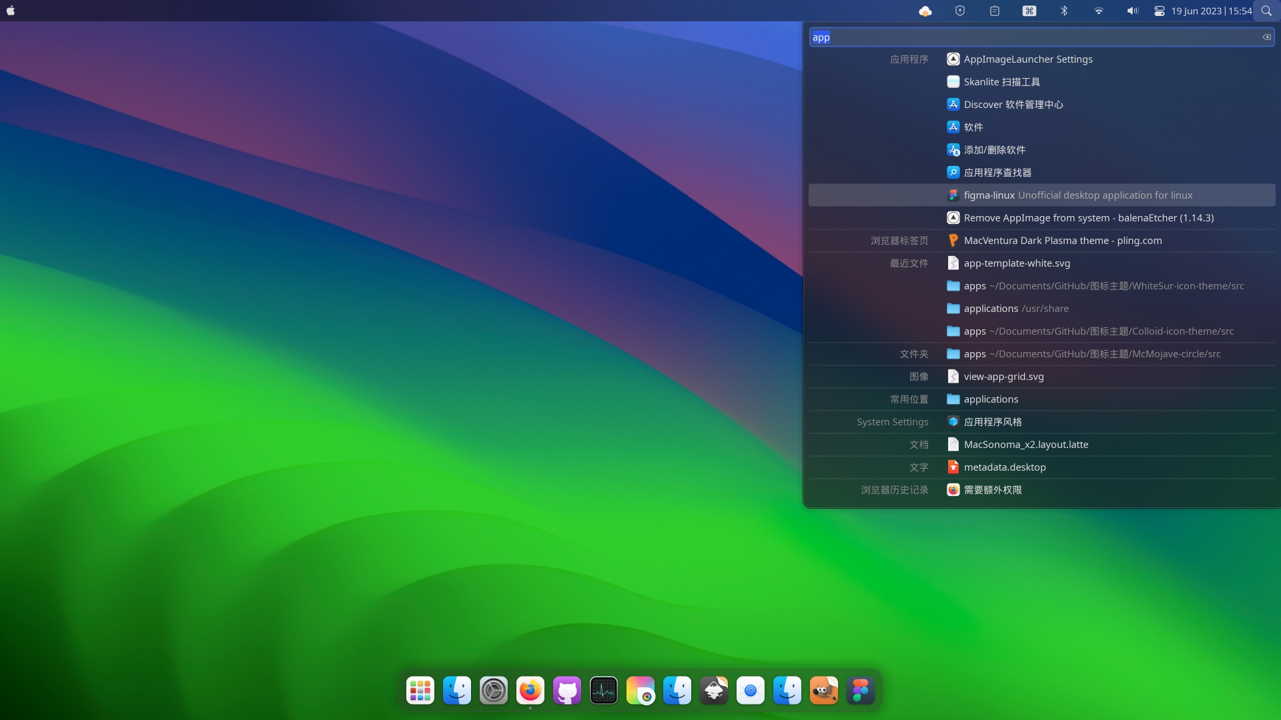The image size is (1281, 720).
Task: Click the Discover app store icon
Action: click(953, 105)
